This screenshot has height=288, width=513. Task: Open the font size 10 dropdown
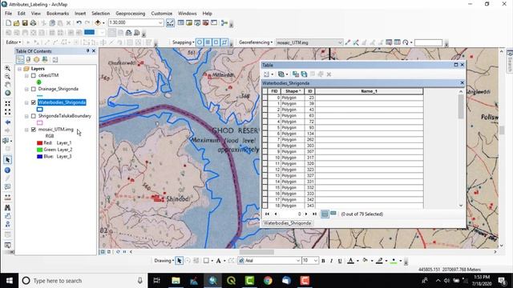(x=316, y=261)
